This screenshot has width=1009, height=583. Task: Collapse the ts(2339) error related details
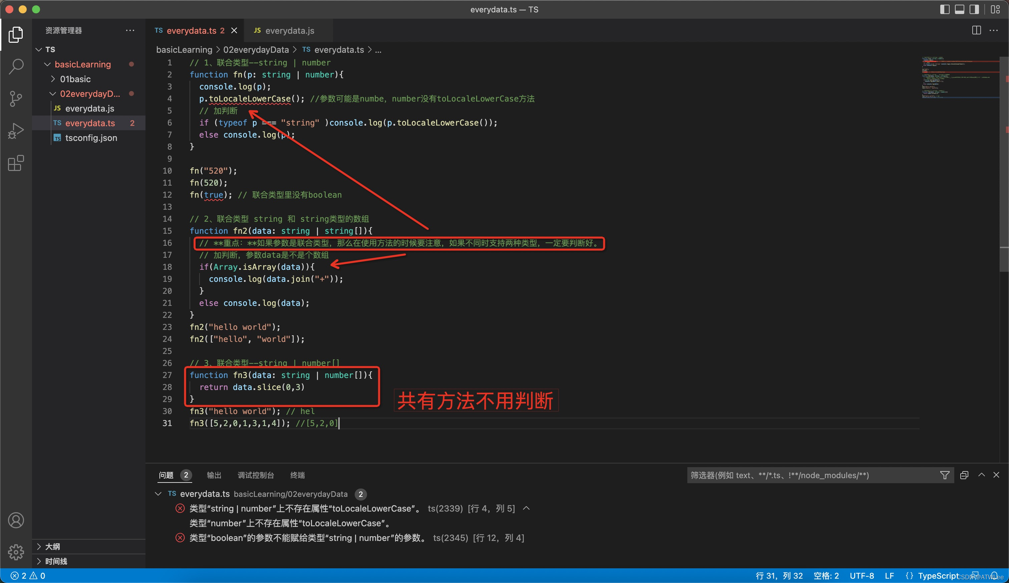(x=527, y=508)
